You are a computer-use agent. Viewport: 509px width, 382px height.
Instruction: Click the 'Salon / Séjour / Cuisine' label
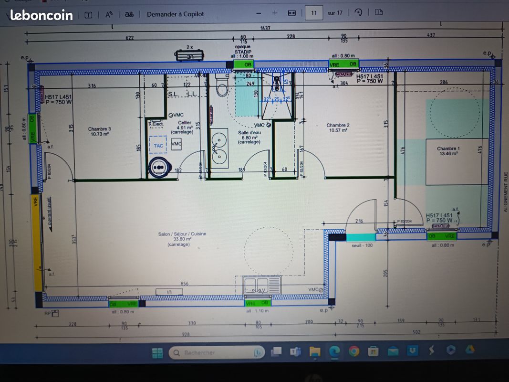(182, 234)
